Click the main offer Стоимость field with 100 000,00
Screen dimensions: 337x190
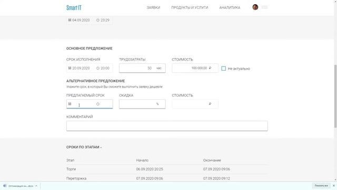195,68
